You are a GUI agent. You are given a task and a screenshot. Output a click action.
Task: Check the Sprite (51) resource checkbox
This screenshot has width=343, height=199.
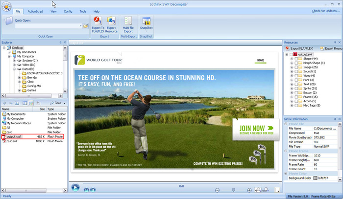click(296, 88)
